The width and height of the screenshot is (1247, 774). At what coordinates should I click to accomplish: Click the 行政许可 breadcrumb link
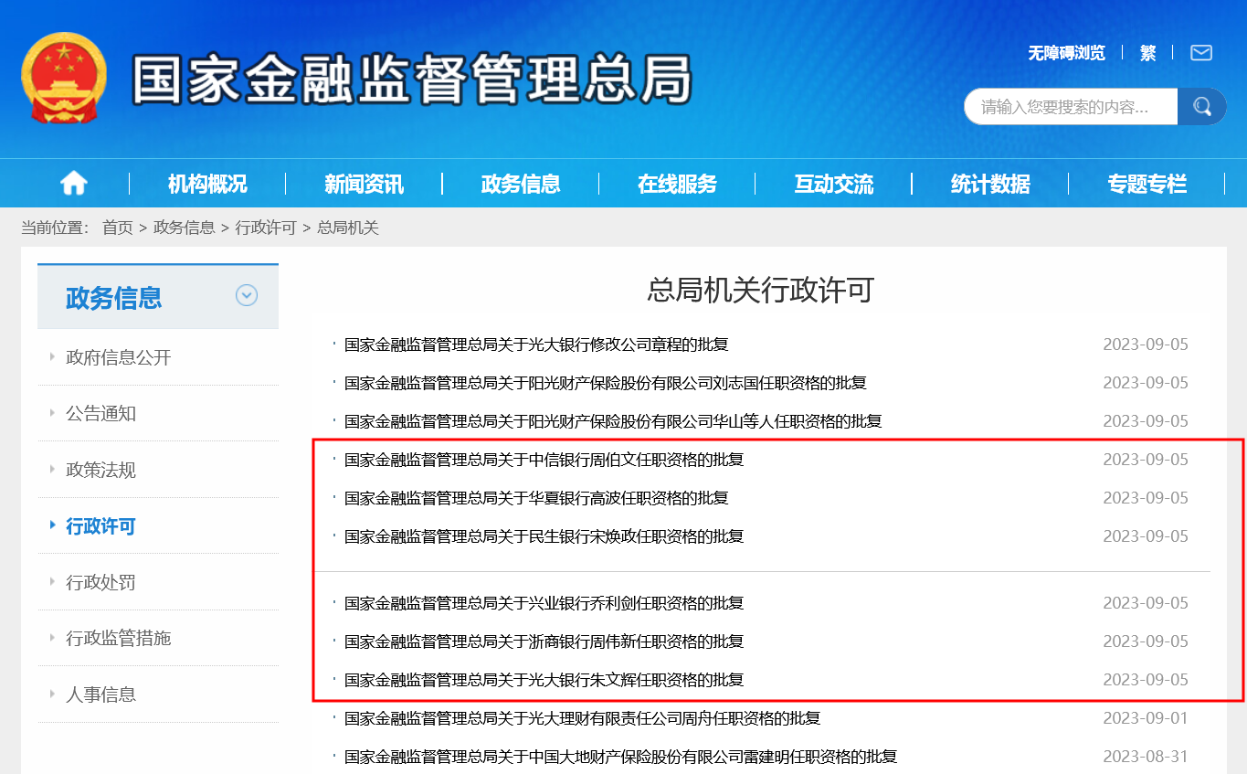tap(266, 228)
